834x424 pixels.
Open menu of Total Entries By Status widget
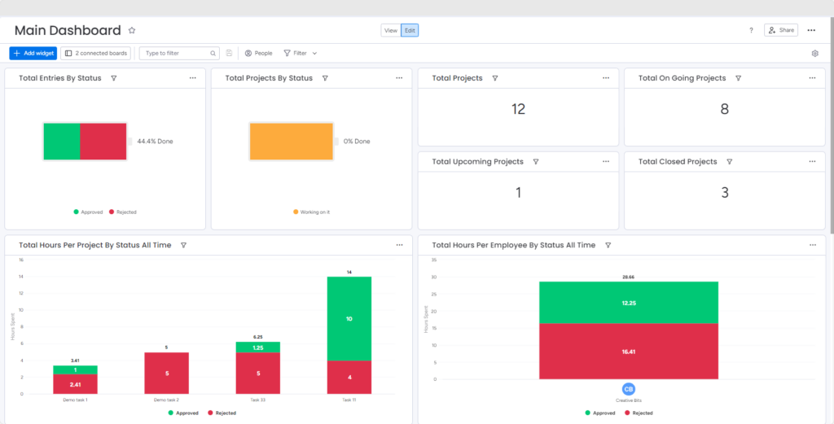(x=192, y=78)
